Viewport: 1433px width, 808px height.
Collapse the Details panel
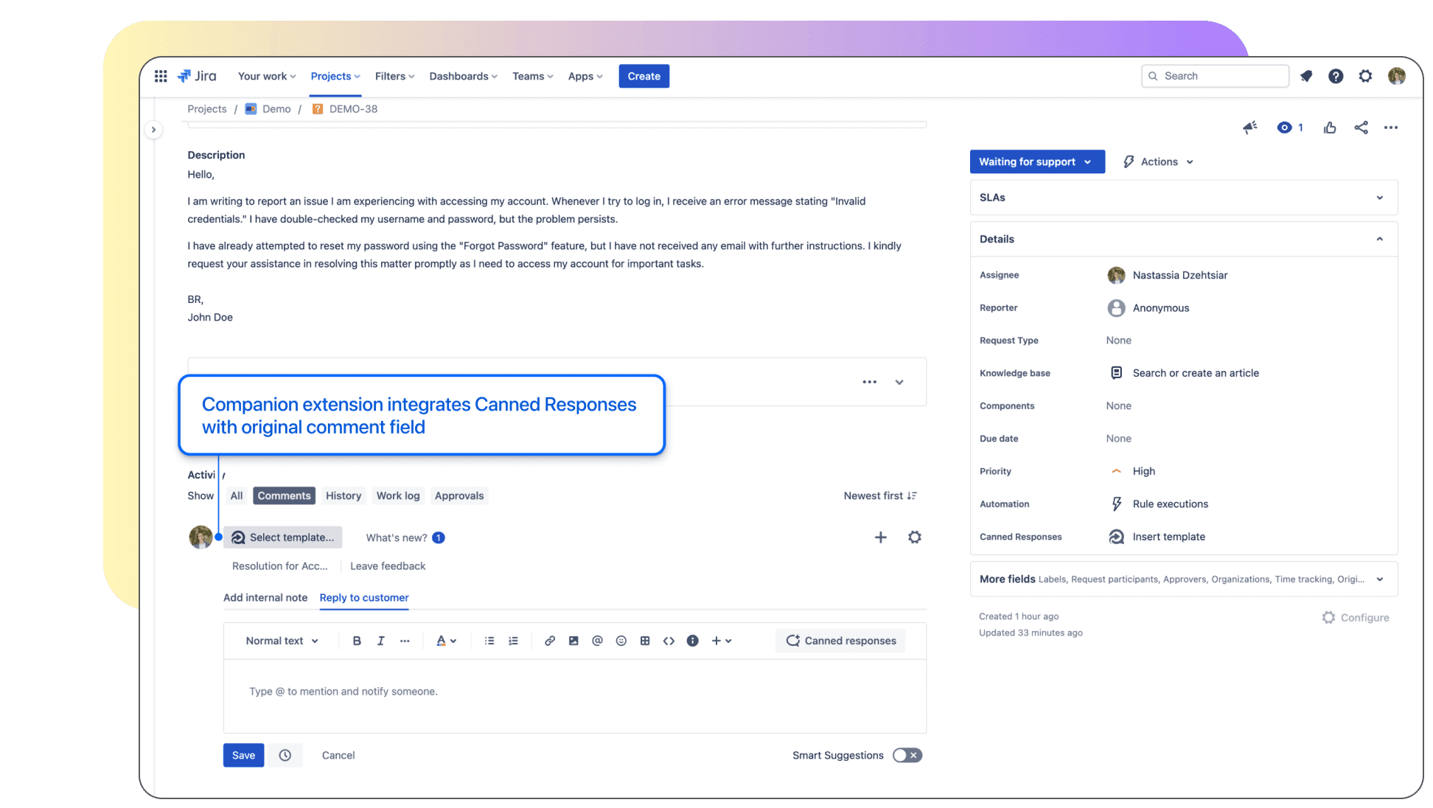[1379, 239]
